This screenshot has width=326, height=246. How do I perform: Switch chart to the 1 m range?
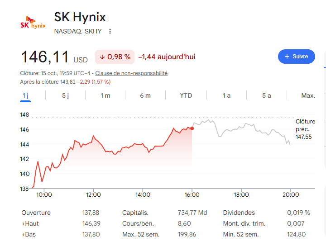(105, 96)
